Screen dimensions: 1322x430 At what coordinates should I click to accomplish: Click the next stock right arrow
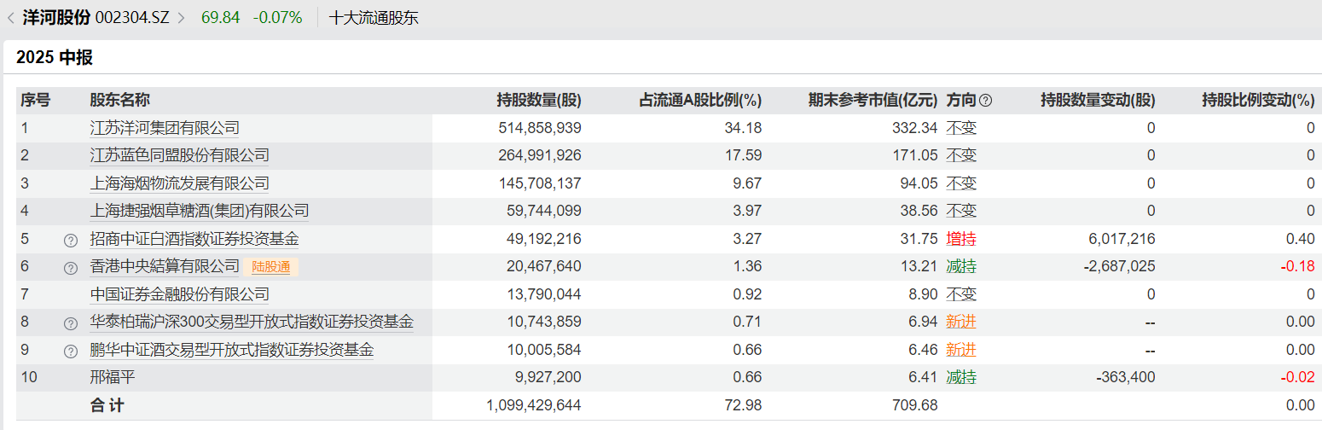click(181, 18)
